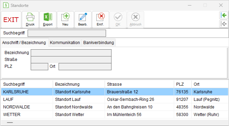Open the Kommunikation tab
This screenshot has width=229, height=126.
click(x=65, y=43)
